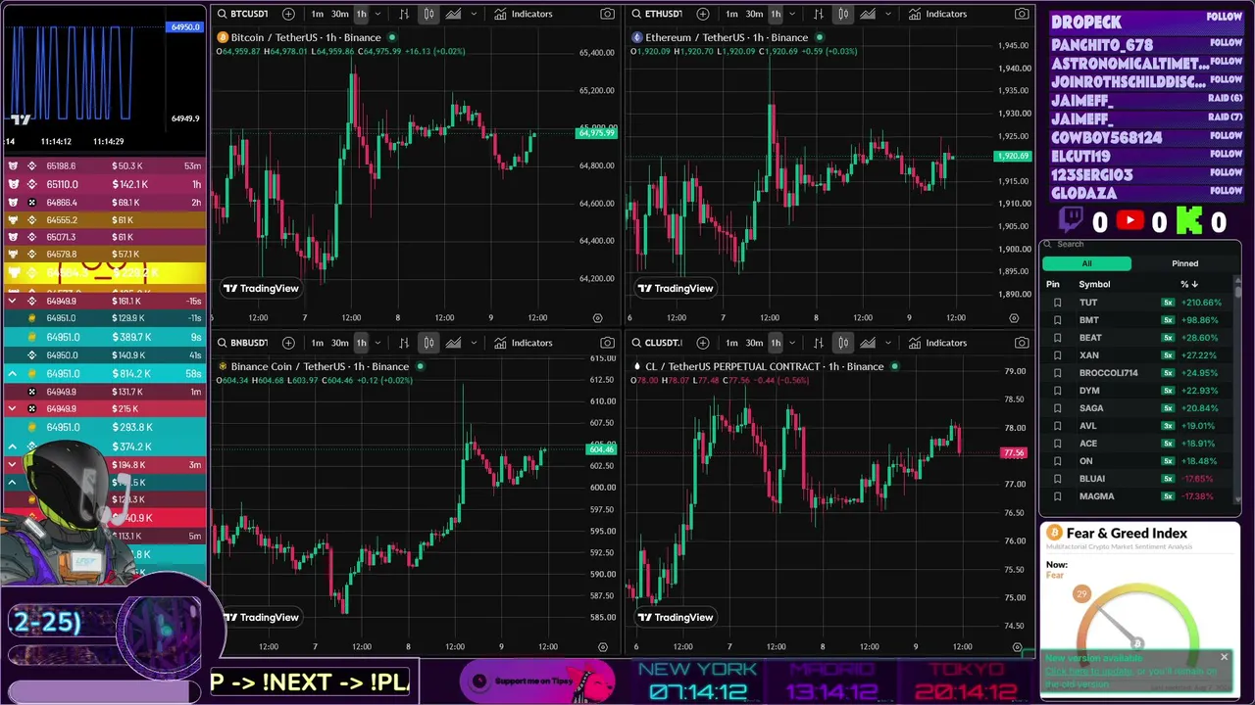Viewport: 1255px width, 705px height.
Task: Select area chart style on the BNBUSDT chart
Action: 453,343
